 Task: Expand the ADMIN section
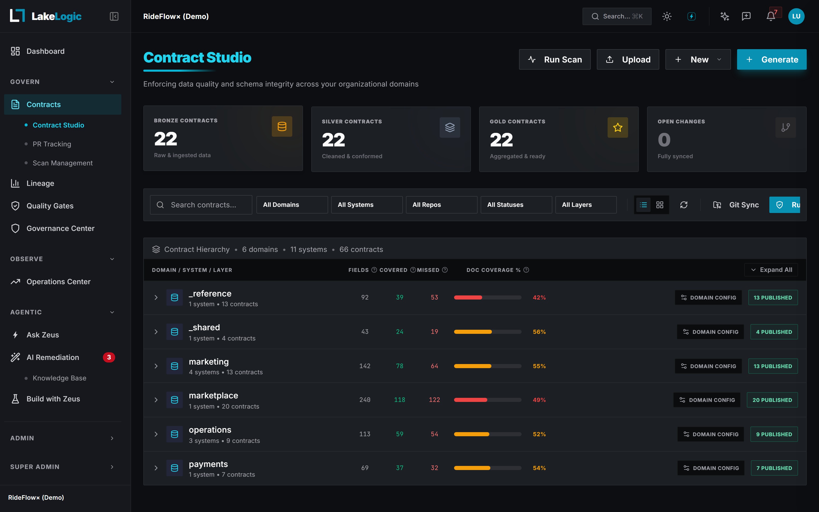tap(63, 438)
